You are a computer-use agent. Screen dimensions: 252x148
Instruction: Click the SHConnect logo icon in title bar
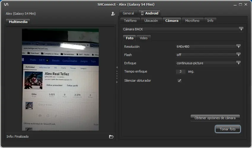pos(6,4)
